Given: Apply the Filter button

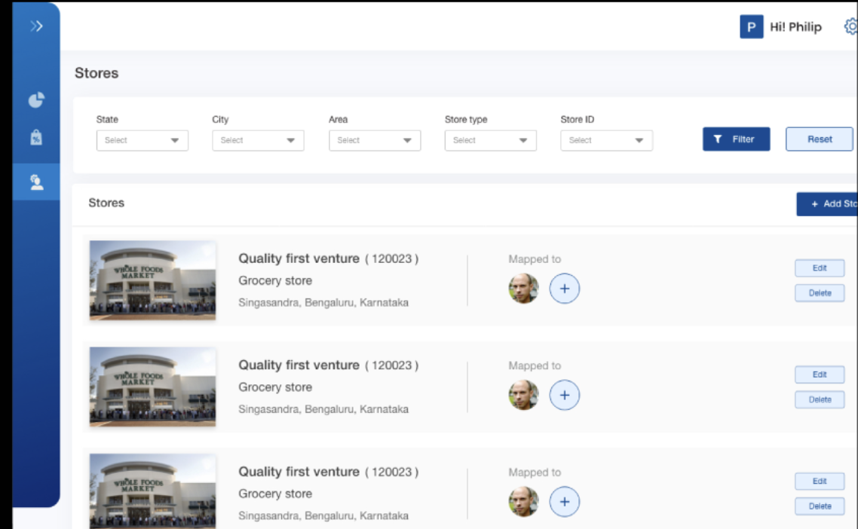Looking at the screenshot, I should [736, 139].
